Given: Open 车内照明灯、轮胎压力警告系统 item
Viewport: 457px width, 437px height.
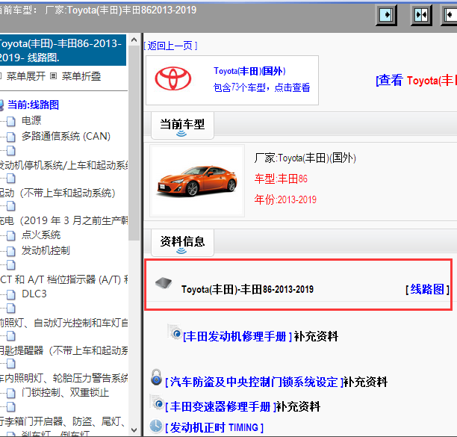Looking at the screenshot, I should (63, 378).
